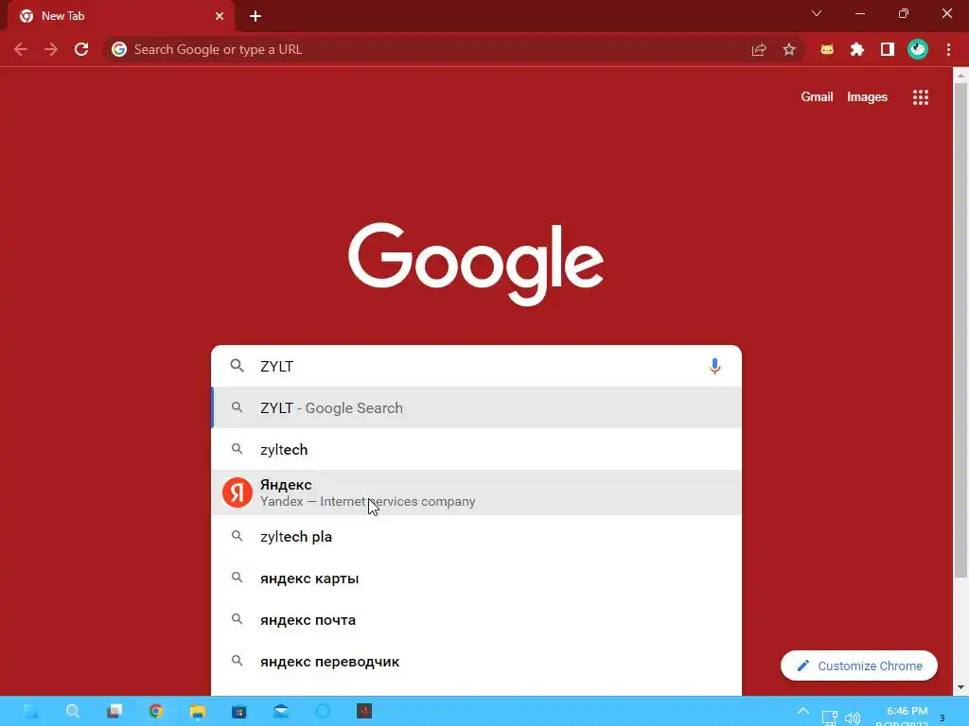Open the Google apps grid

pos(920,97)
